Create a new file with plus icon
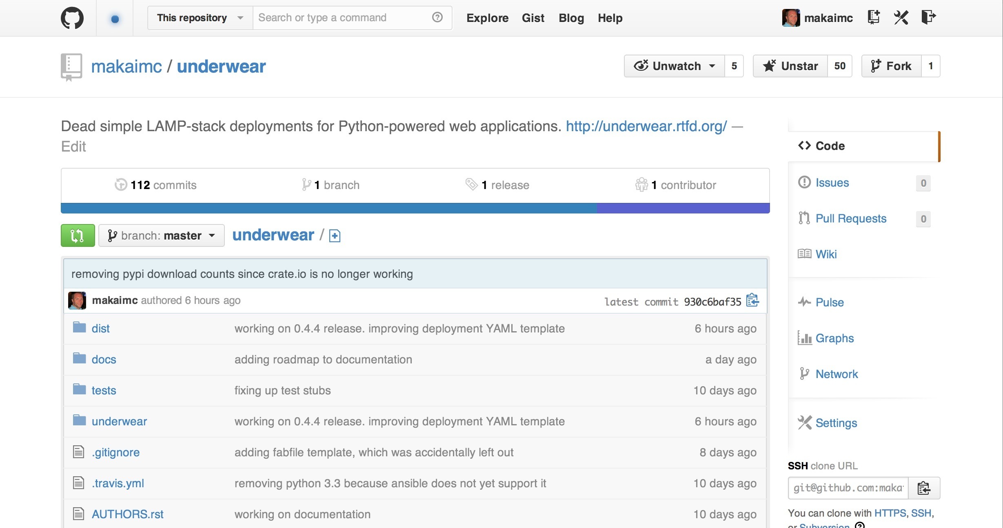The height and width of the screenshot is (528, 1003). [335, 236]
